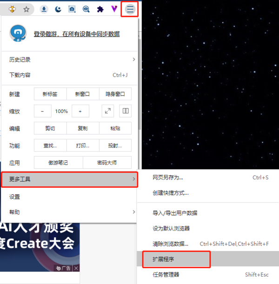Open the puzzle-piece extensions icon

(x=100, y=9)
